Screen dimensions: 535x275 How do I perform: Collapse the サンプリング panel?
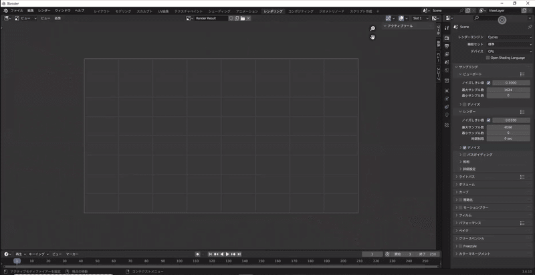(x=494, y=67)
